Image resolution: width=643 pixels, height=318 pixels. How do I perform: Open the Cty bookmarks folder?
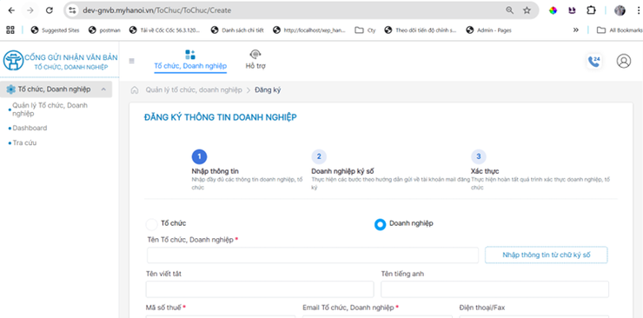(x=365, y=30)
